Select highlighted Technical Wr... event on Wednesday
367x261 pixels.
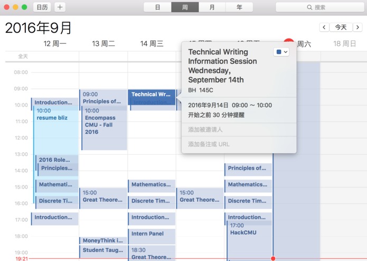tap(152, 97)
